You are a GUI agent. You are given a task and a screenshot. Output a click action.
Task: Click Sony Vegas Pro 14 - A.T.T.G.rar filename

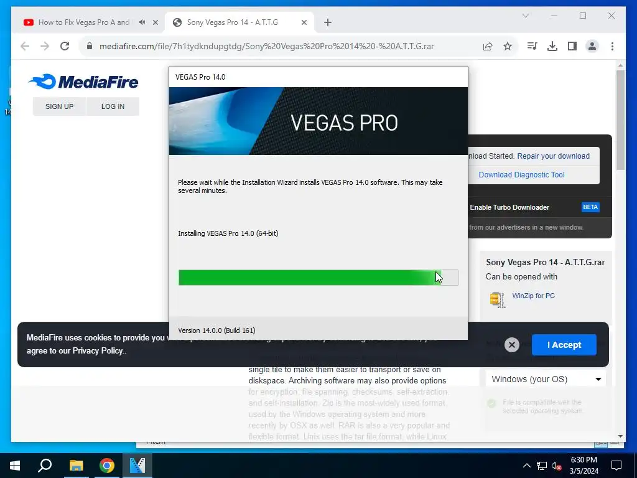tap(545, 262)
